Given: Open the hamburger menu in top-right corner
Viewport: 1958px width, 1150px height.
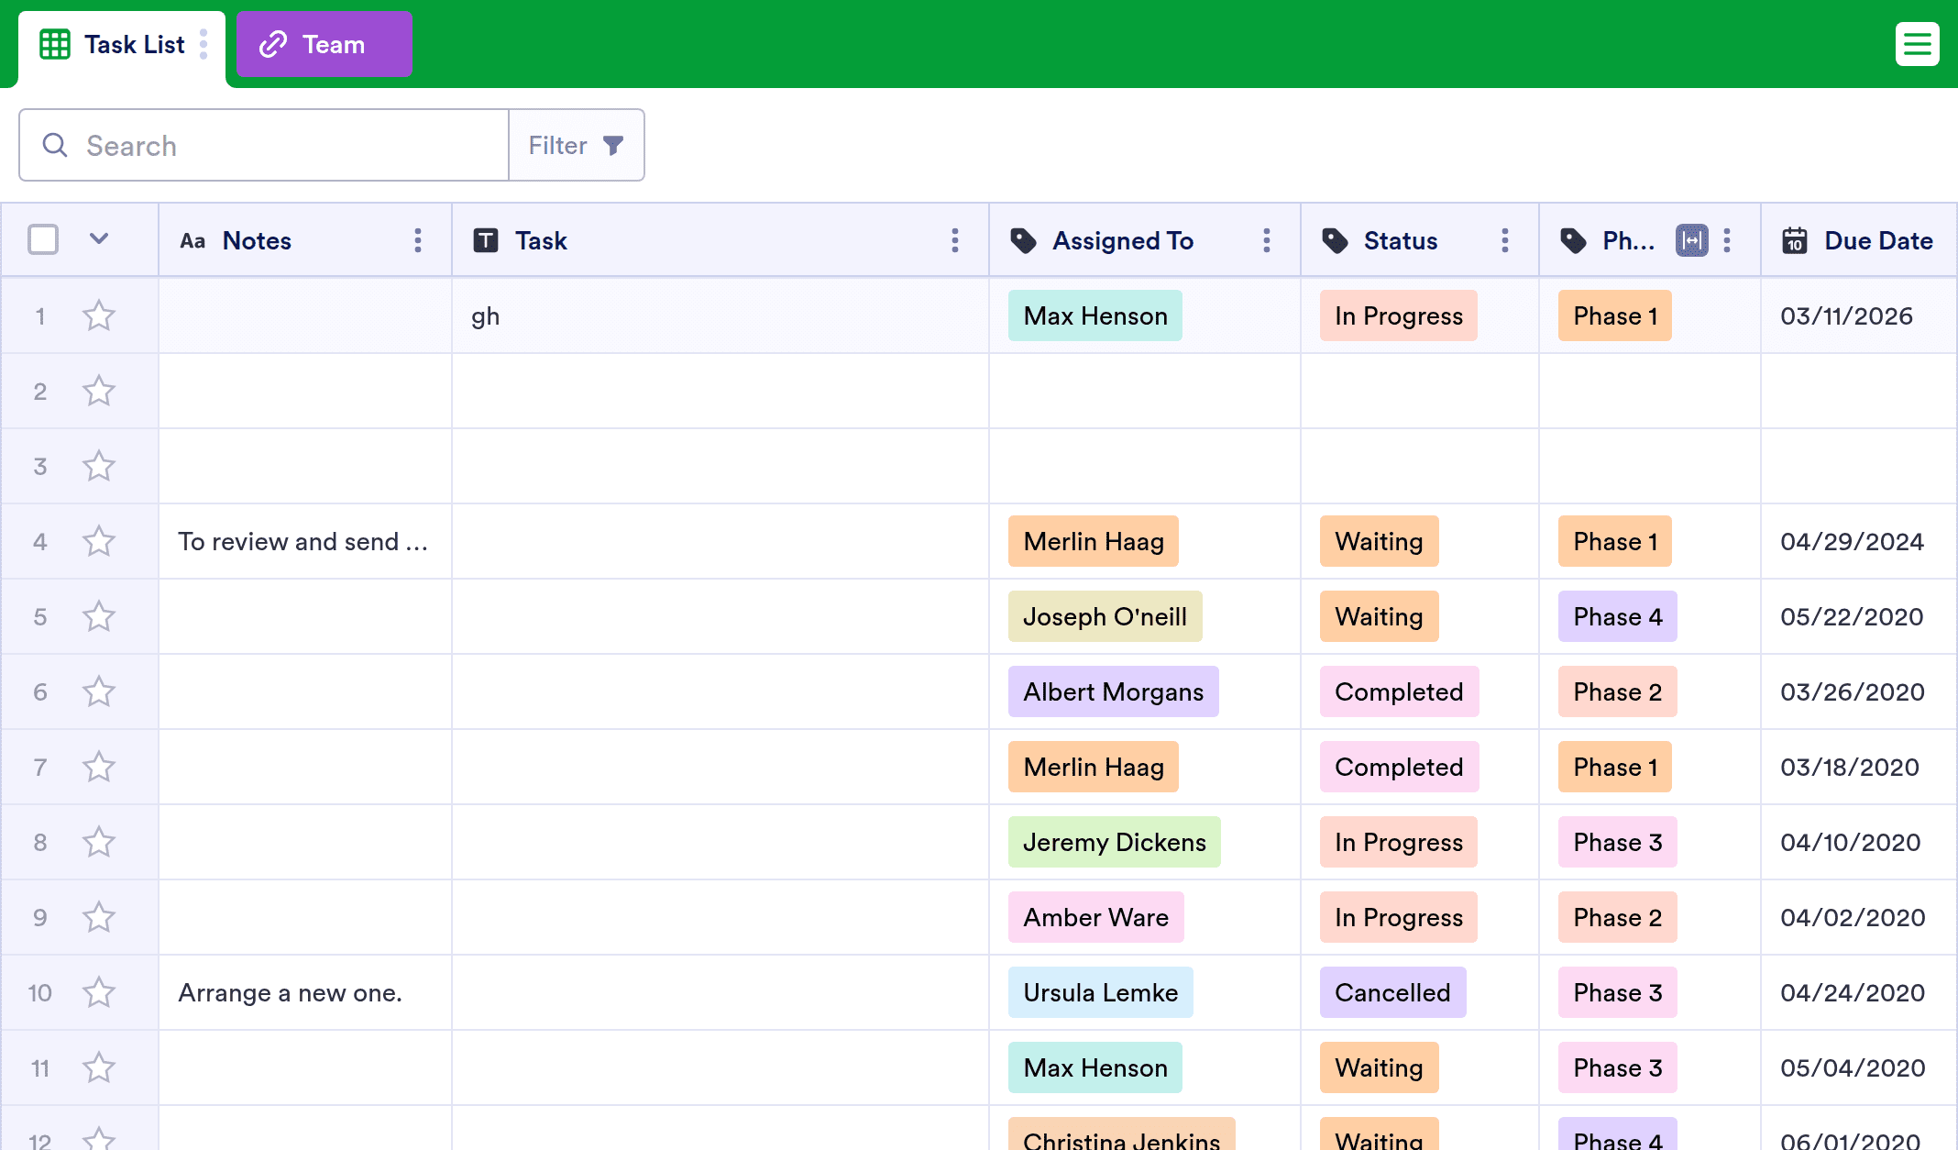Looking at the screenshot, I should tap(1917, 44).
